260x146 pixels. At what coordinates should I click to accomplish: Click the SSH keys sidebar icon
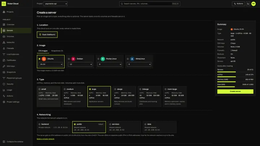tap(4, 66)
